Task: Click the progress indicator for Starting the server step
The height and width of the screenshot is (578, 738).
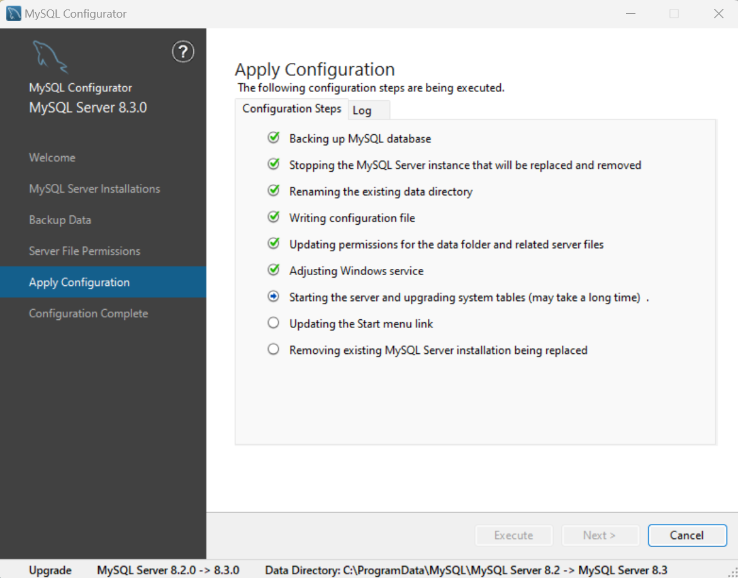Action: pos(273,296)
